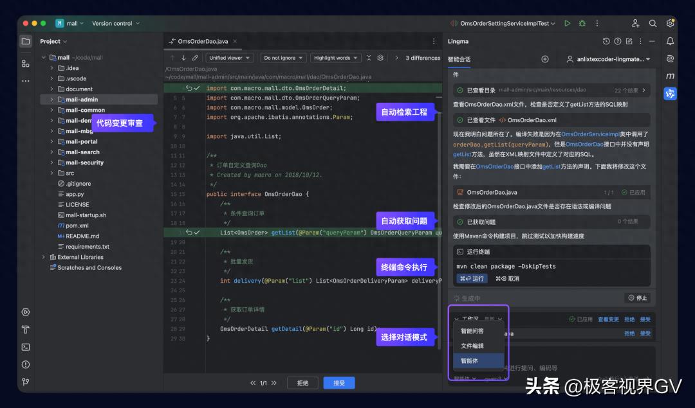Open IDE settings via the gear icon

coord(670,23)
